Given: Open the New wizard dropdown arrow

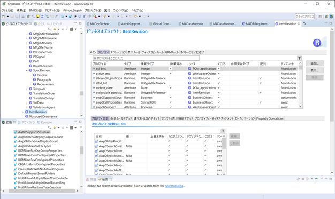Looking at the screenshot, I should click(x=7, y=17).
